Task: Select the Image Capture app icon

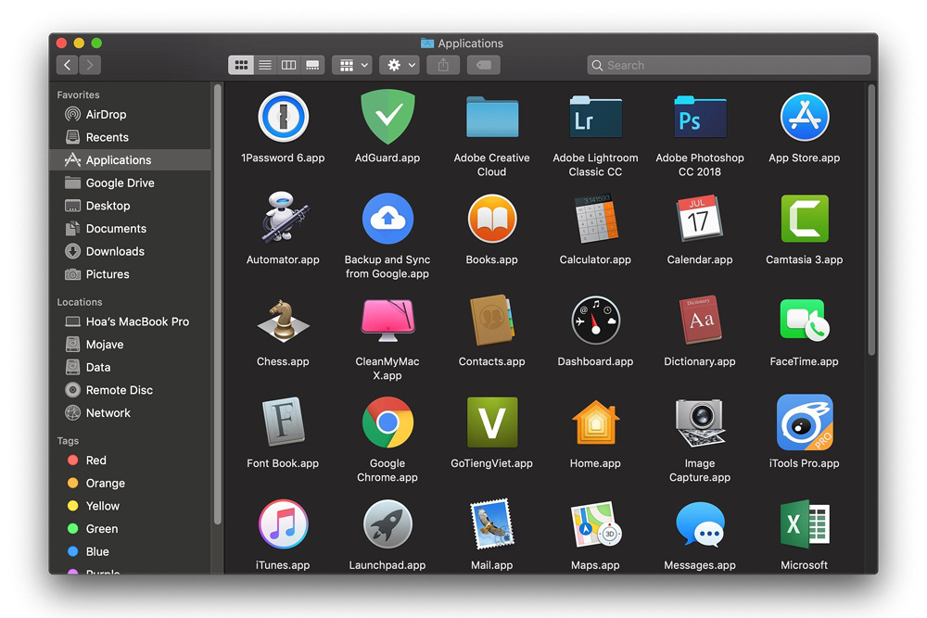Action: point(700,422)
